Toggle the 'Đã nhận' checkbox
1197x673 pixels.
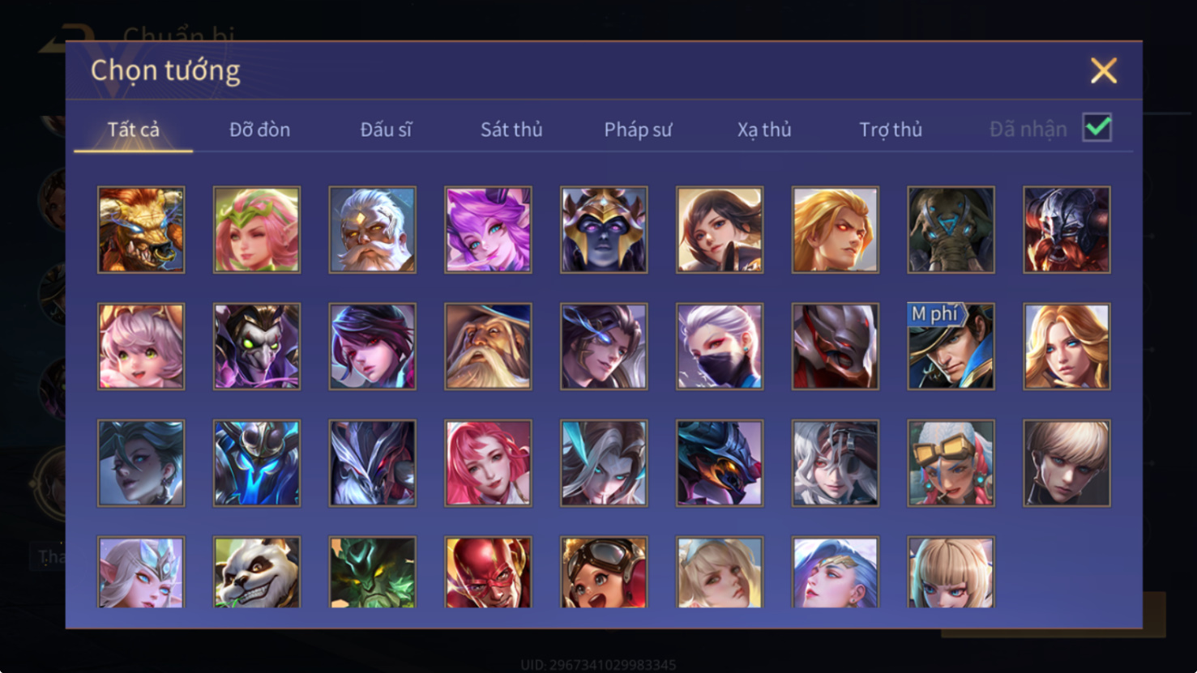point(1097,128)
